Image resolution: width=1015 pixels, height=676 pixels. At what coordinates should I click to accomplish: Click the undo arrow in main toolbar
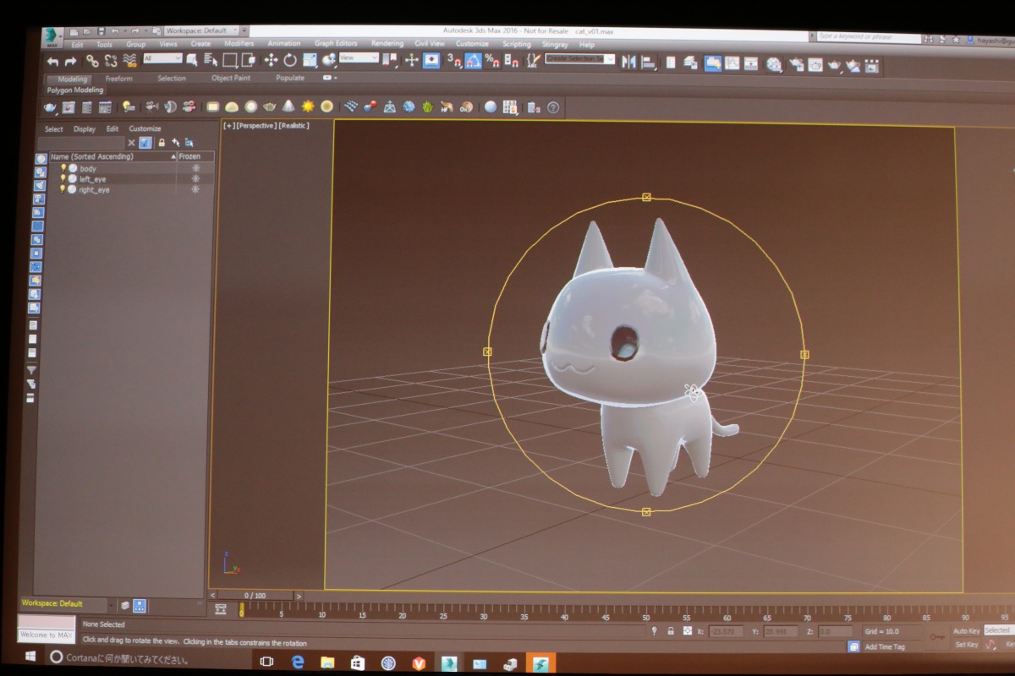tap(52, 61)
